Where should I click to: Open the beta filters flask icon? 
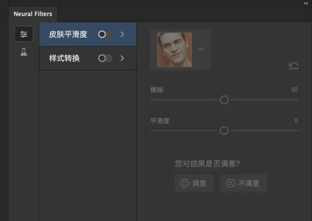coord(23,52)
